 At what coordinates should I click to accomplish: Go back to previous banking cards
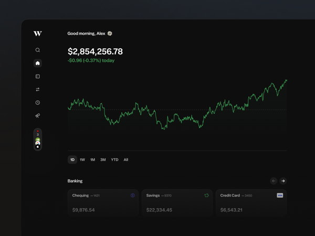pyautogui.click(x=274, y=181)
